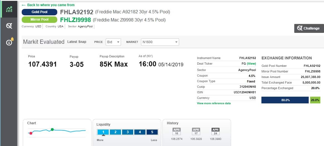Click the Payup value 3-05

tap(77, 64)
